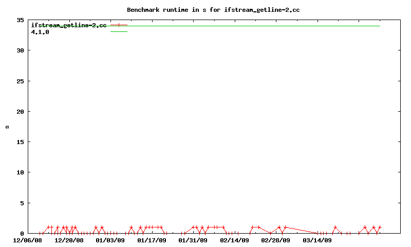Click the 30 tick label on y-axis
The image size is (411, 247).
20,50
